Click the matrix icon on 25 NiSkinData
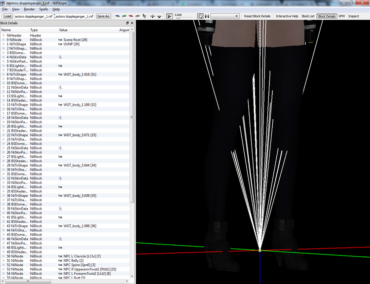Viewport: 370px width, 284px height. tap(60, 148)
